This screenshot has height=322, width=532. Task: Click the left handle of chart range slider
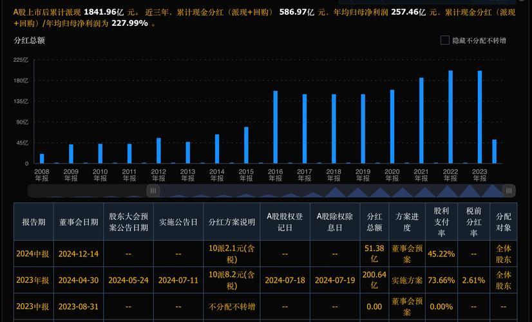tap(153, 191)
